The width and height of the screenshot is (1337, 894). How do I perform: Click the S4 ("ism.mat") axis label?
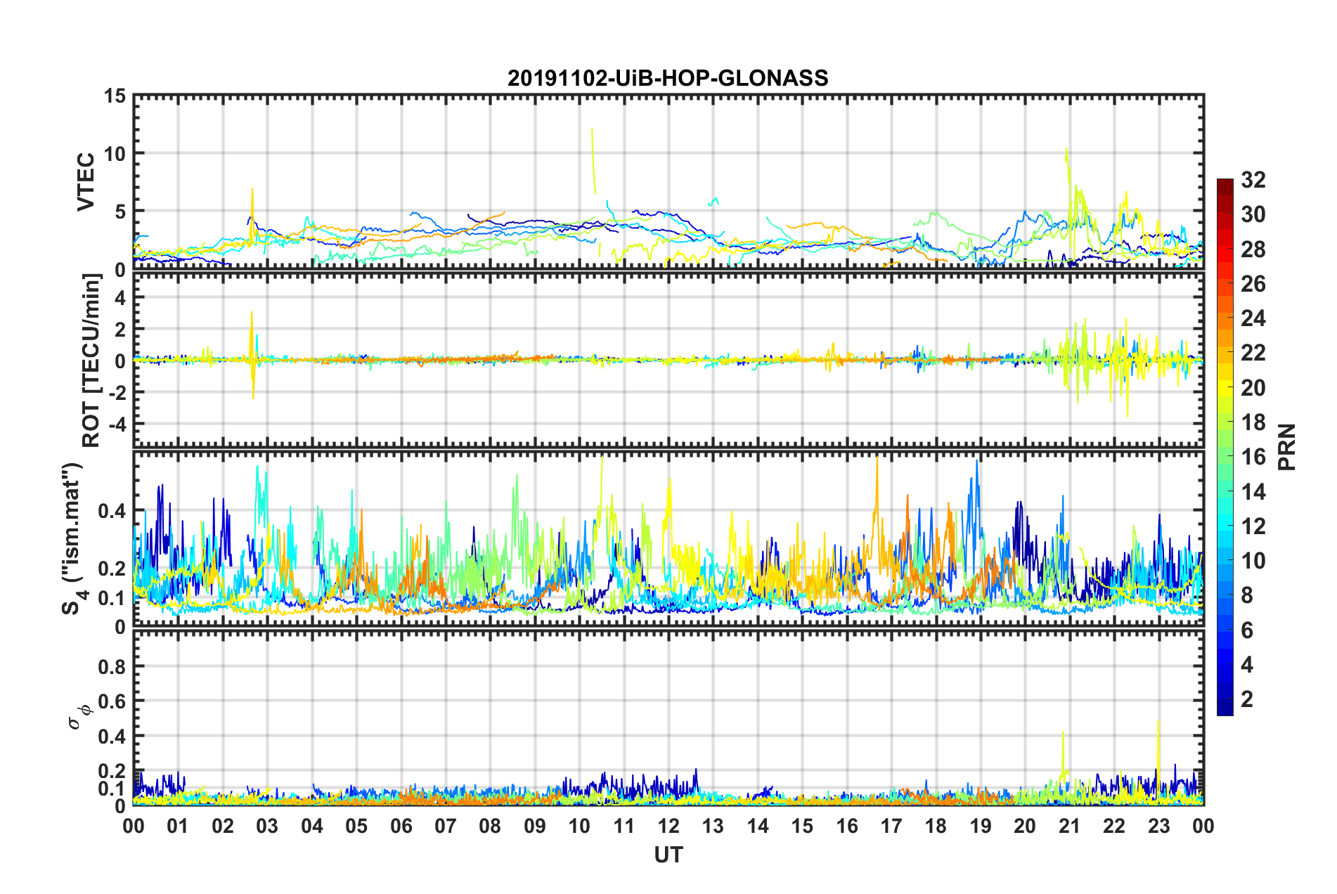click(73, 538)
